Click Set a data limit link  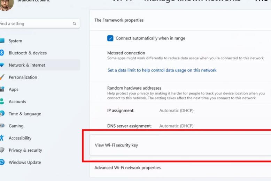pos(162,70)
